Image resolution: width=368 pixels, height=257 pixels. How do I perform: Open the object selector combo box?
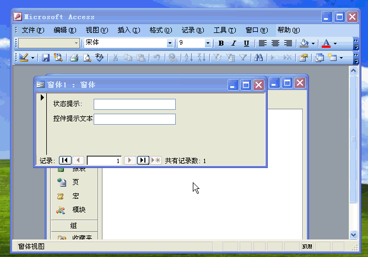(x=49, y=43)
